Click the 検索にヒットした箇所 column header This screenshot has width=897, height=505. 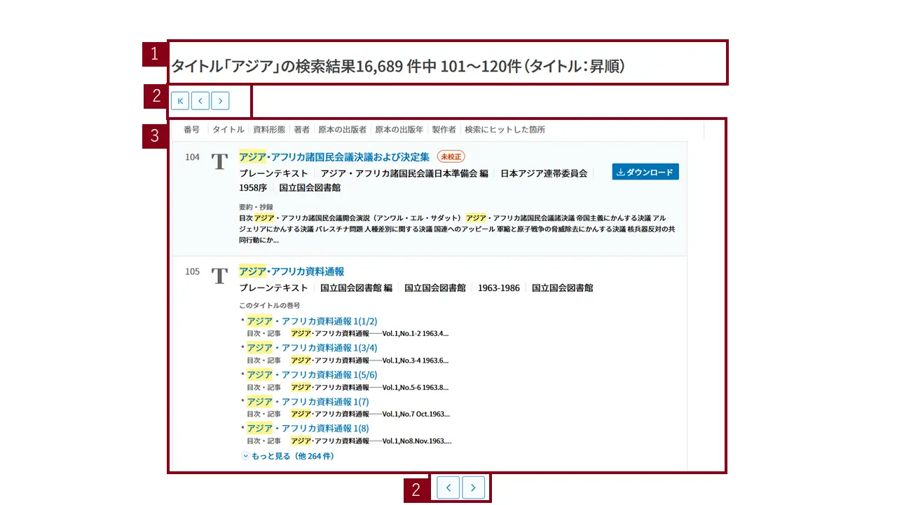click(505, 130)
